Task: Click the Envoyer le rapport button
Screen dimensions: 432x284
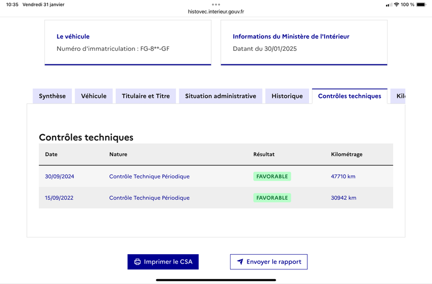Action: point(269,262)
